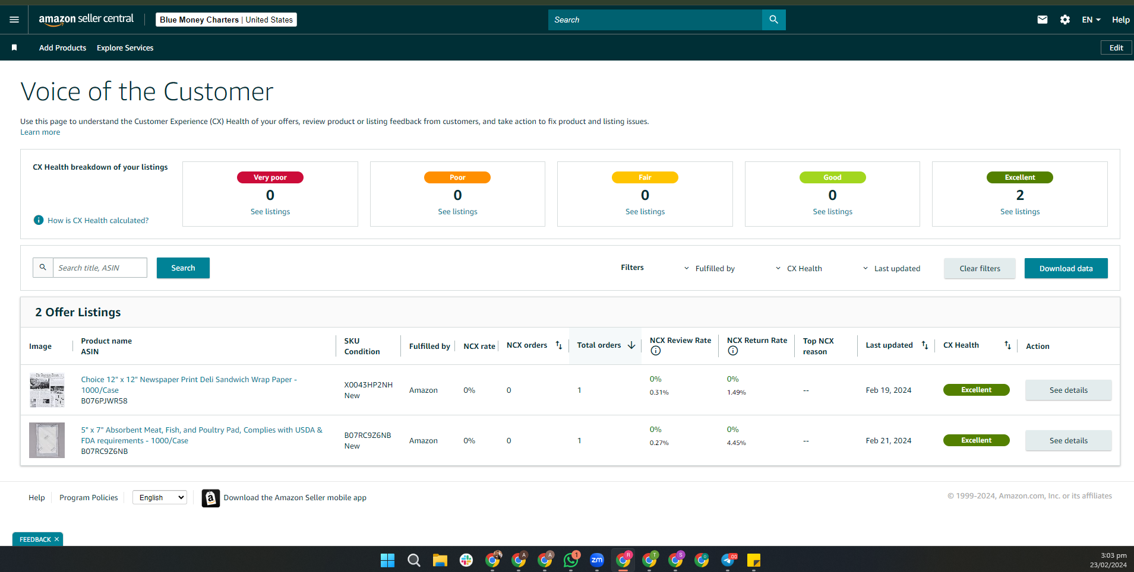See listings under the Excellent card
The width and height of the screenshot is (1134, 572).
pos(1020,212)
